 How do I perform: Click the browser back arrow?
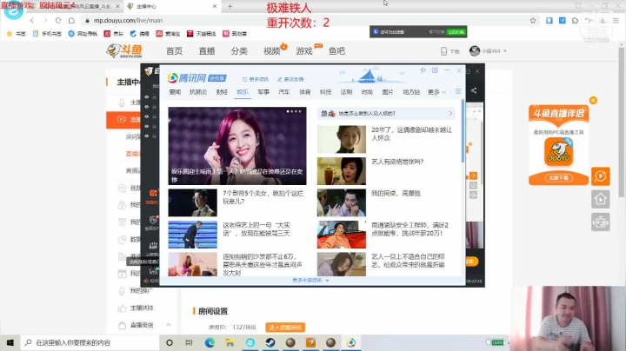[32, 20]
